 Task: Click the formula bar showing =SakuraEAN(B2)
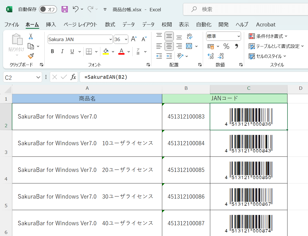pos(194,77)
